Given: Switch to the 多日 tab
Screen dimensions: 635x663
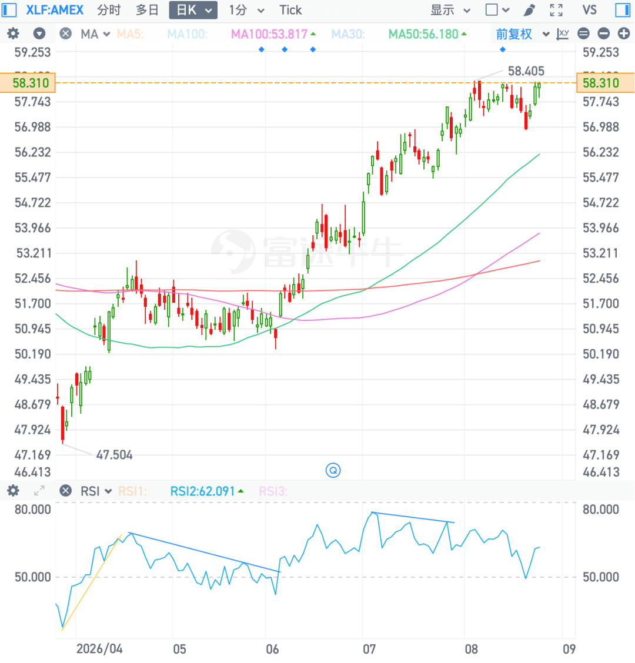Looking at the screenshot, I should click(x=147, y=10).
